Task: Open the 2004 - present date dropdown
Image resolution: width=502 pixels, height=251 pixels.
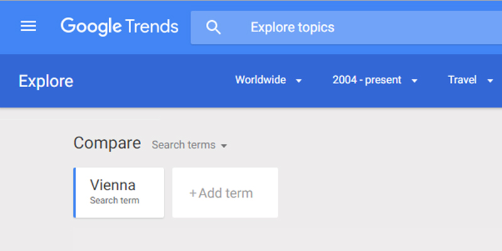Action: [375, 80]
